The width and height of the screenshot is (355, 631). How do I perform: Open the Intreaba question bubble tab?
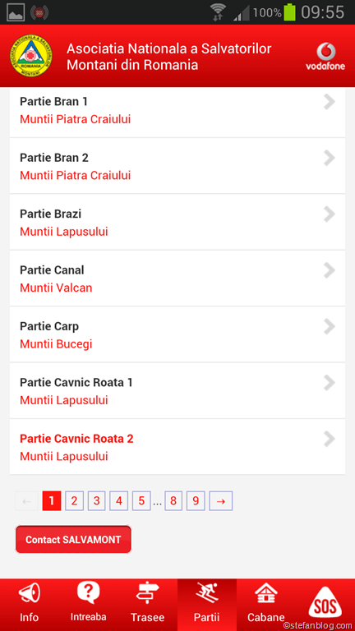(x=89, y=603)
